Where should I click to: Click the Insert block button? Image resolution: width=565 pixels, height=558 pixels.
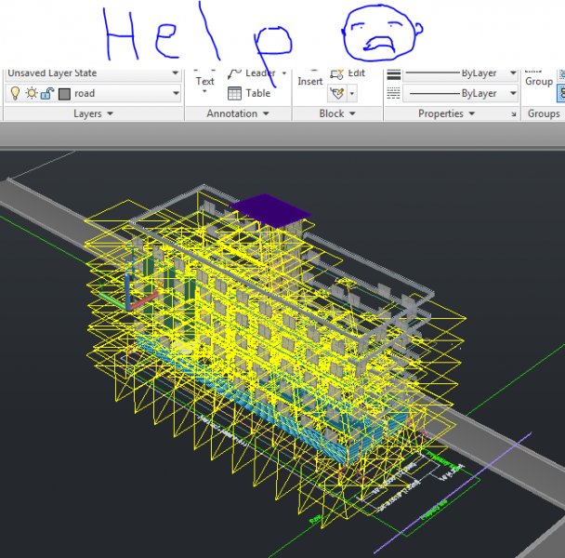pos(309,81)
